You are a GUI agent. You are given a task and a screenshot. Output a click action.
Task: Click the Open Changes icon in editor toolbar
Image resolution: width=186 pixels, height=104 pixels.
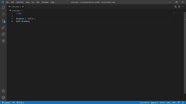176,7
